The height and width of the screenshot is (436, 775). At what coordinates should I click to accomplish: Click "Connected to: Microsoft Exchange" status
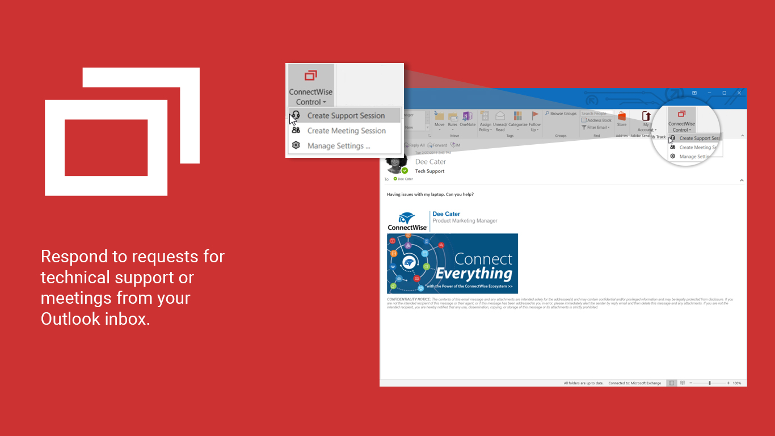(635, 383)
